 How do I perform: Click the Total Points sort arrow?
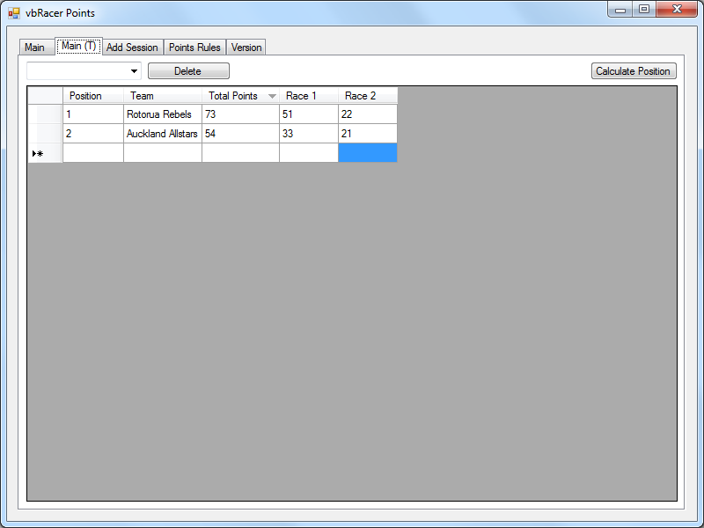[x=272, y=96]
